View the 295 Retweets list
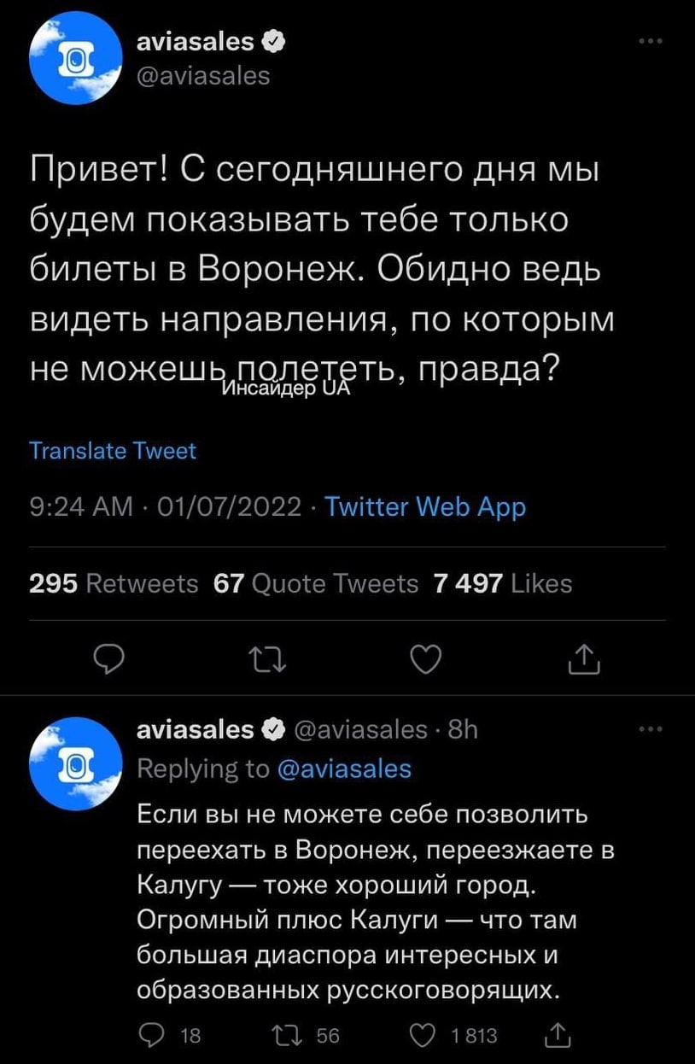This screenshot has height=1064, width=695. (114, 583)
